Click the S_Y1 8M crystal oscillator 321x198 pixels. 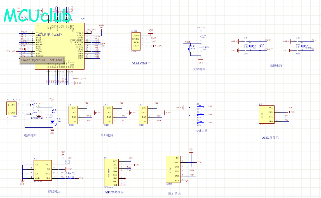point(251,46)
